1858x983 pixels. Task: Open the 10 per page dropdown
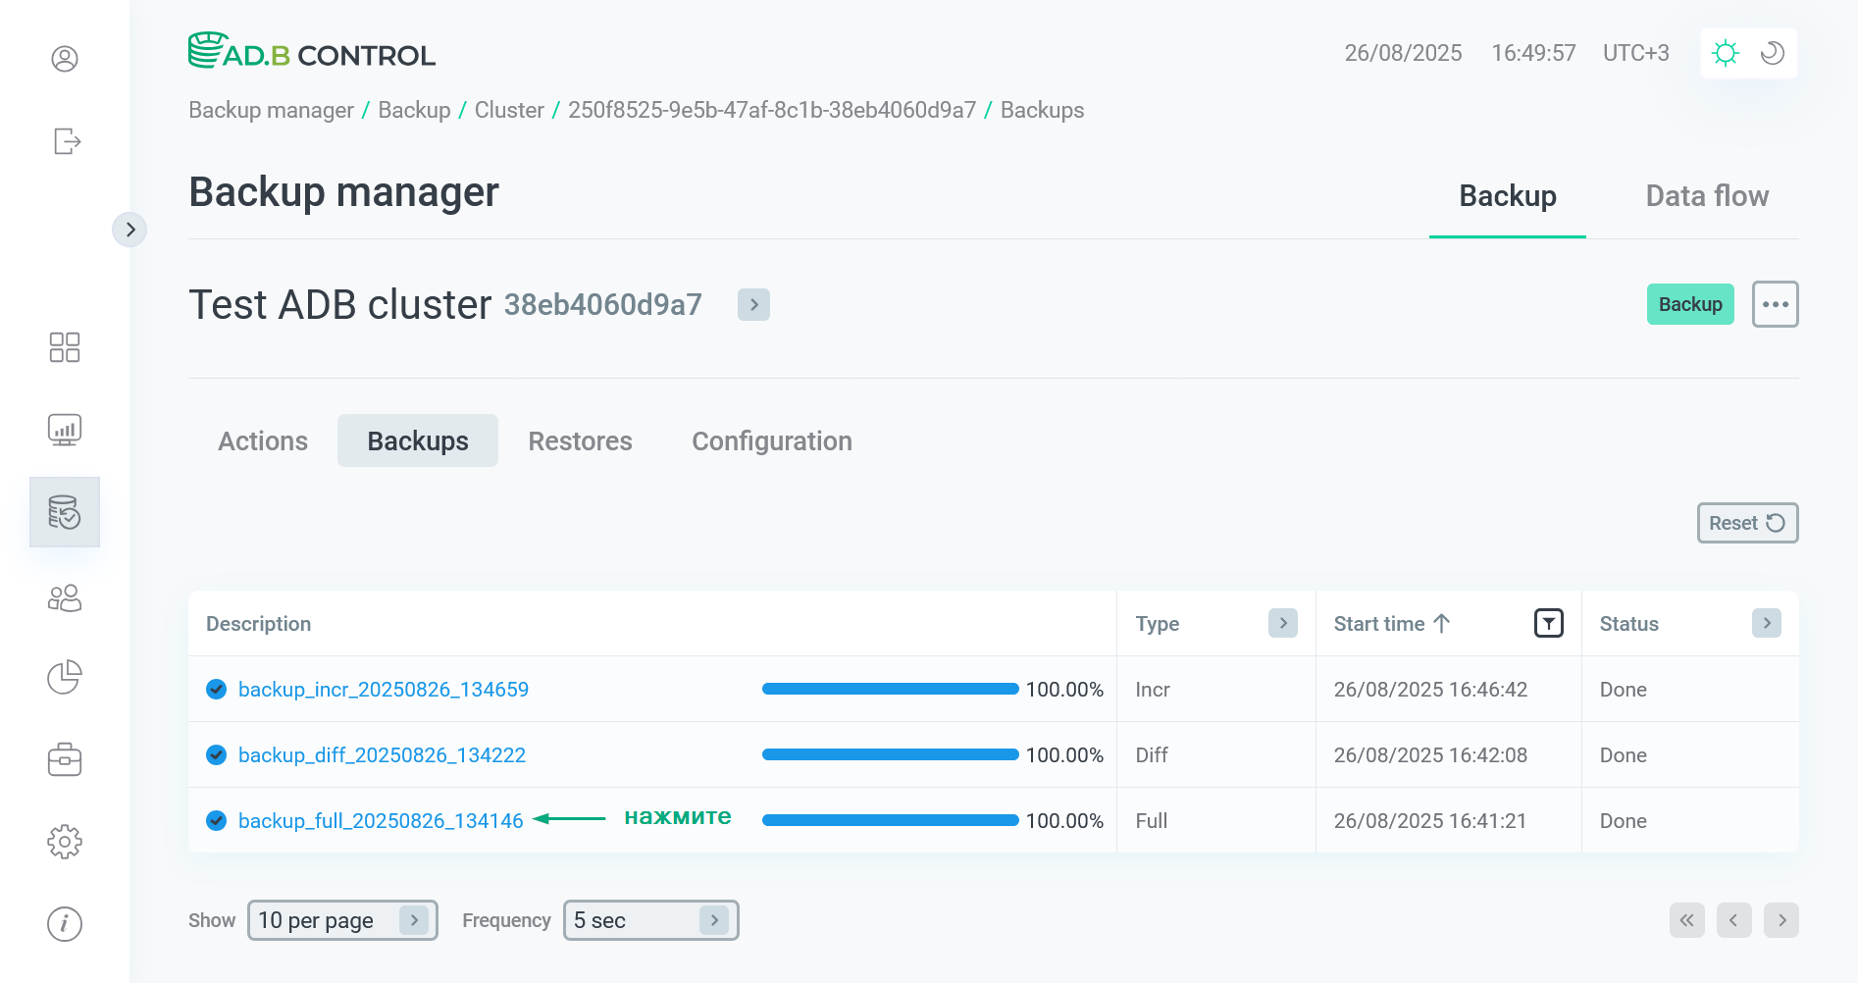(x=341, y=920)
